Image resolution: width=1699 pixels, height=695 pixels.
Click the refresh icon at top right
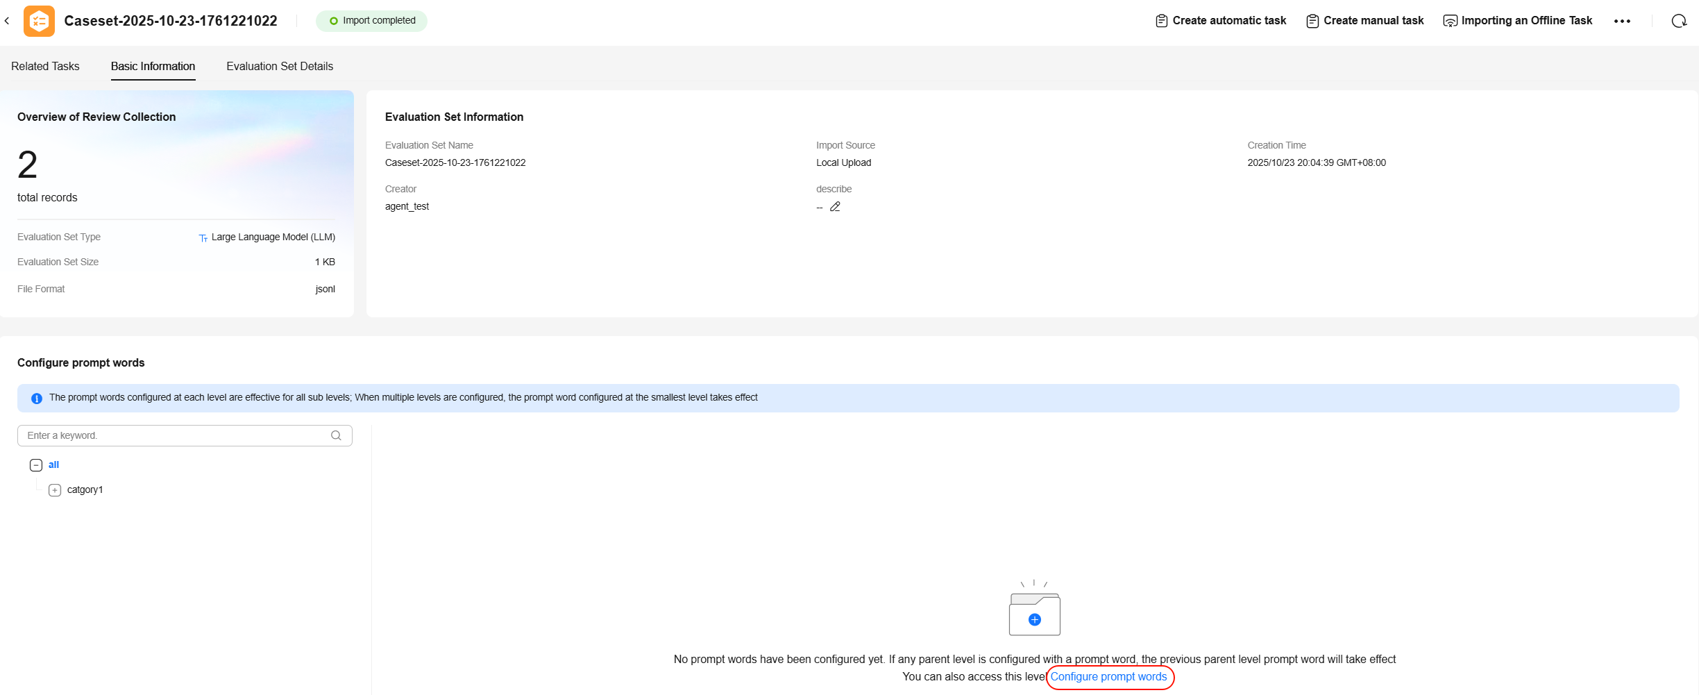click(1678, 21)
